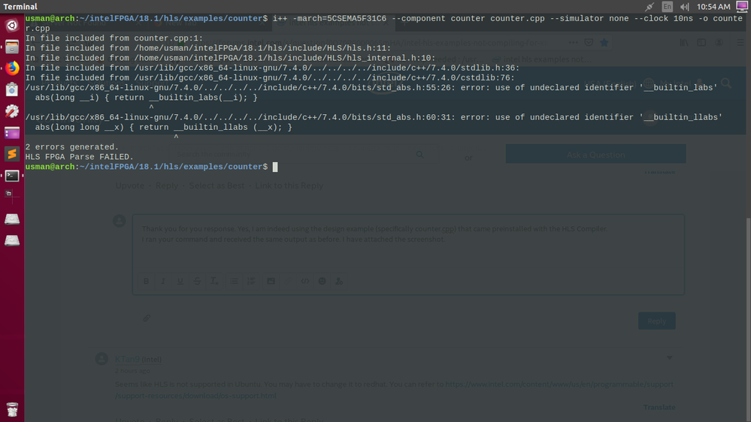Open the sound volume indicator
Screen dimensions: 751x422
(685, 7)
